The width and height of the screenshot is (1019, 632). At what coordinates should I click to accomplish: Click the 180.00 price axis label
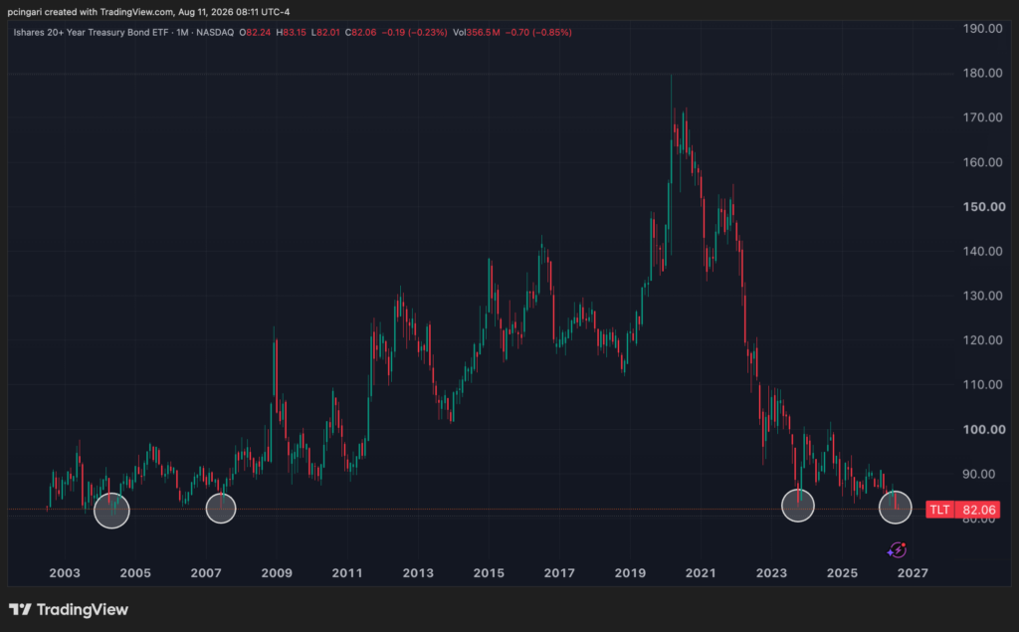click(x=982, y=73)
